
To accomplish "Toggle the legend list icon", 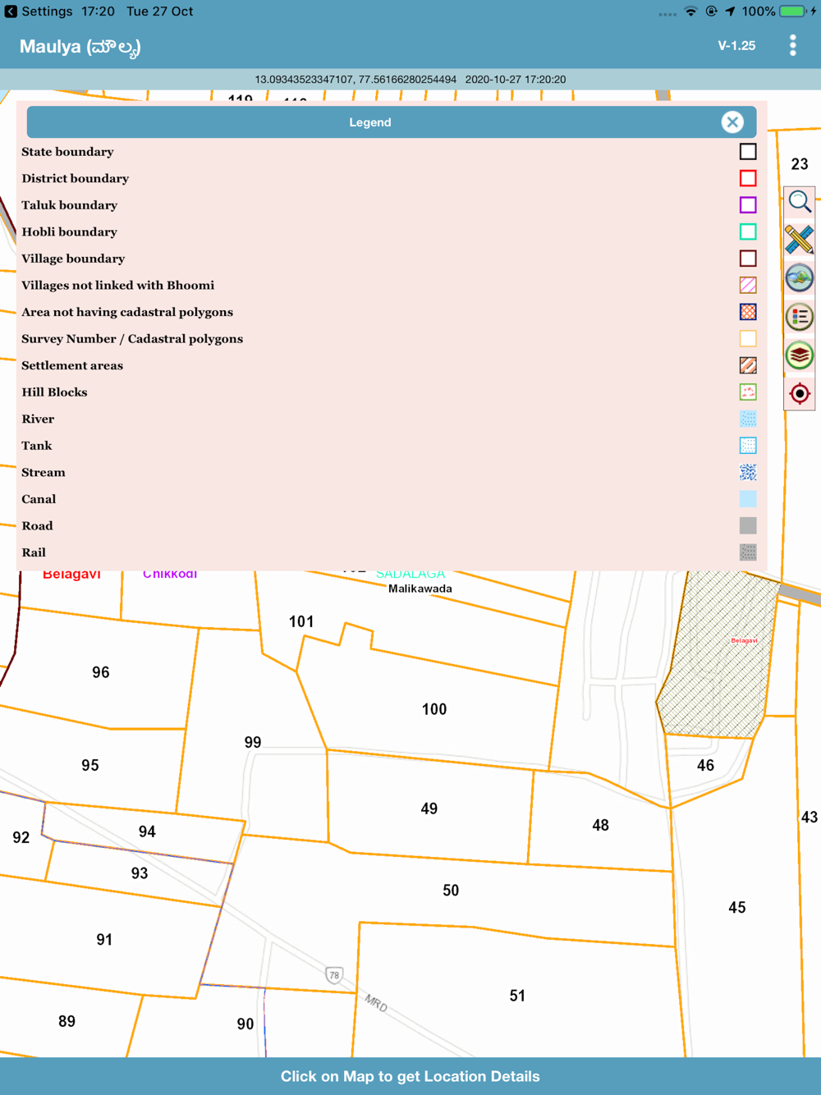I will coord(800,317).
